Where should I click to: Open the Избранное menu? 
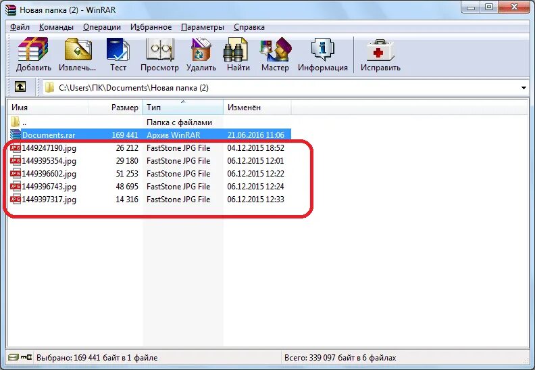[151, 27]
